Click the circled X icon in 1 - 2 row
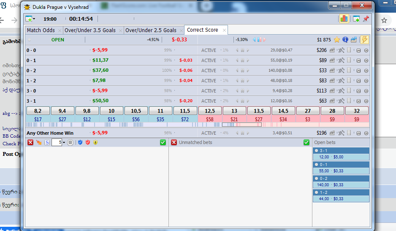The height and width of the screenshot is (231, 396). pos(366,81)
